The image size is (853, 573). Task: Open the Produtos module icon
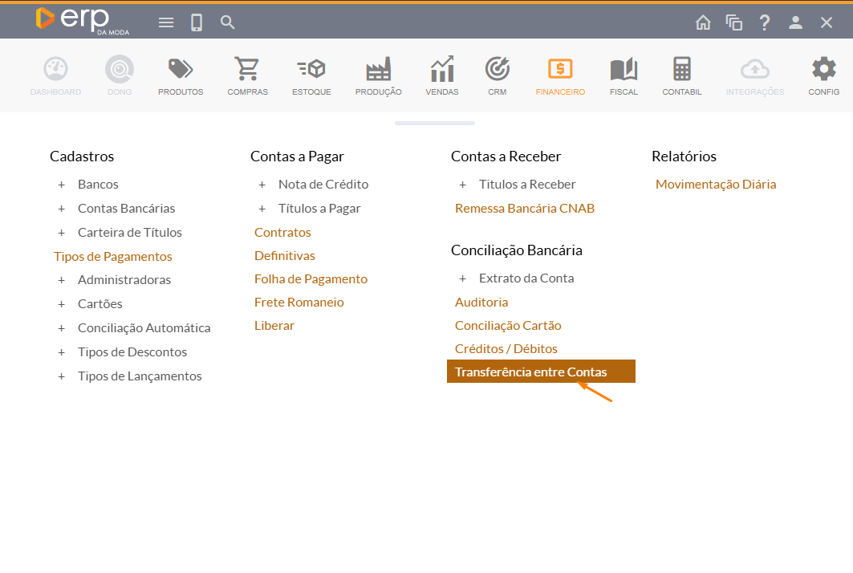181,70
